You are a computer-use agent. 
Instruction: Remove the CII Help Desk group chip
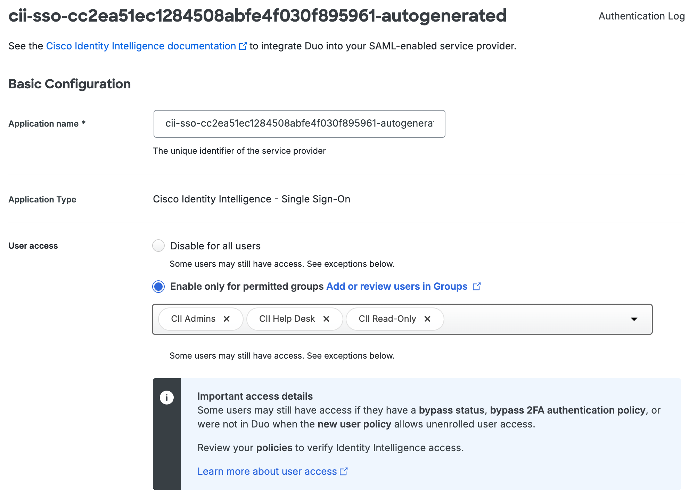326,319
